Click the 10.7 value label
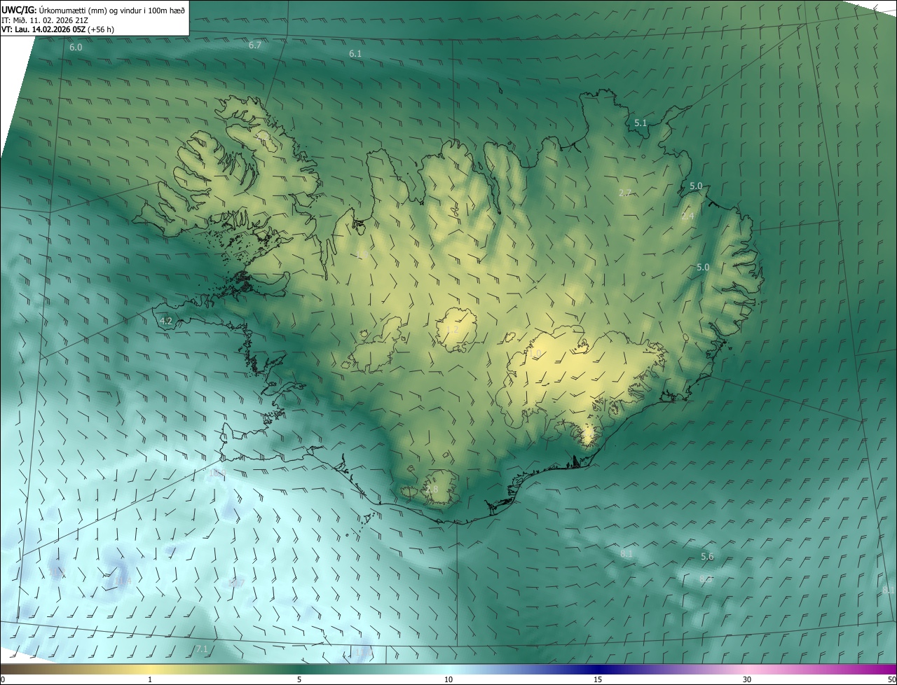The height and width of the screenshot is (685, 897). (x=236, y=583)
